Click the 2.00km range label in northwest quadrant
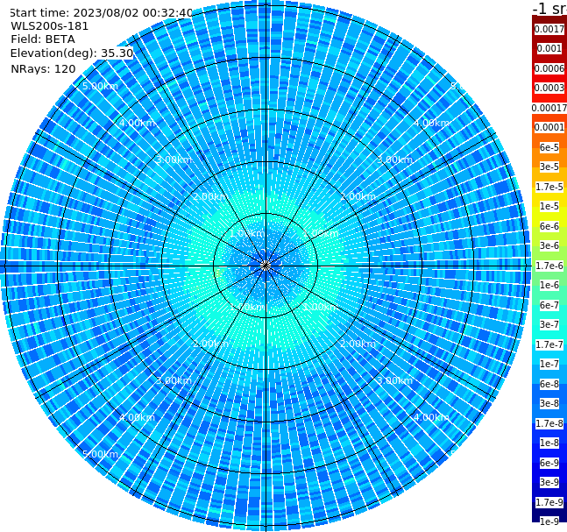This screenshot has height=532, width=567. click(x=211, y=196)
